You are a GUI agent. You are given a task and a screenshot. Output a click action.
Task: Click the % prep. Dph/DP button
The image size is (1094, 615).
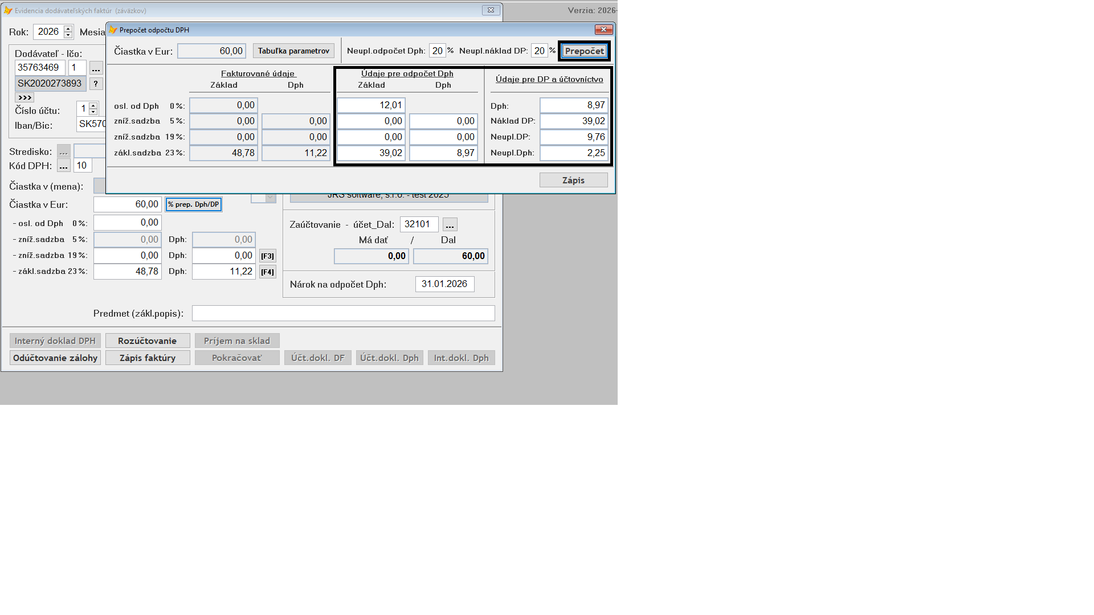(194, 204)
